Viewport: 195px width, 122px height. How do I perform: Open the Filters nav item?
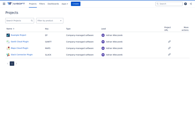click(42, 4)
